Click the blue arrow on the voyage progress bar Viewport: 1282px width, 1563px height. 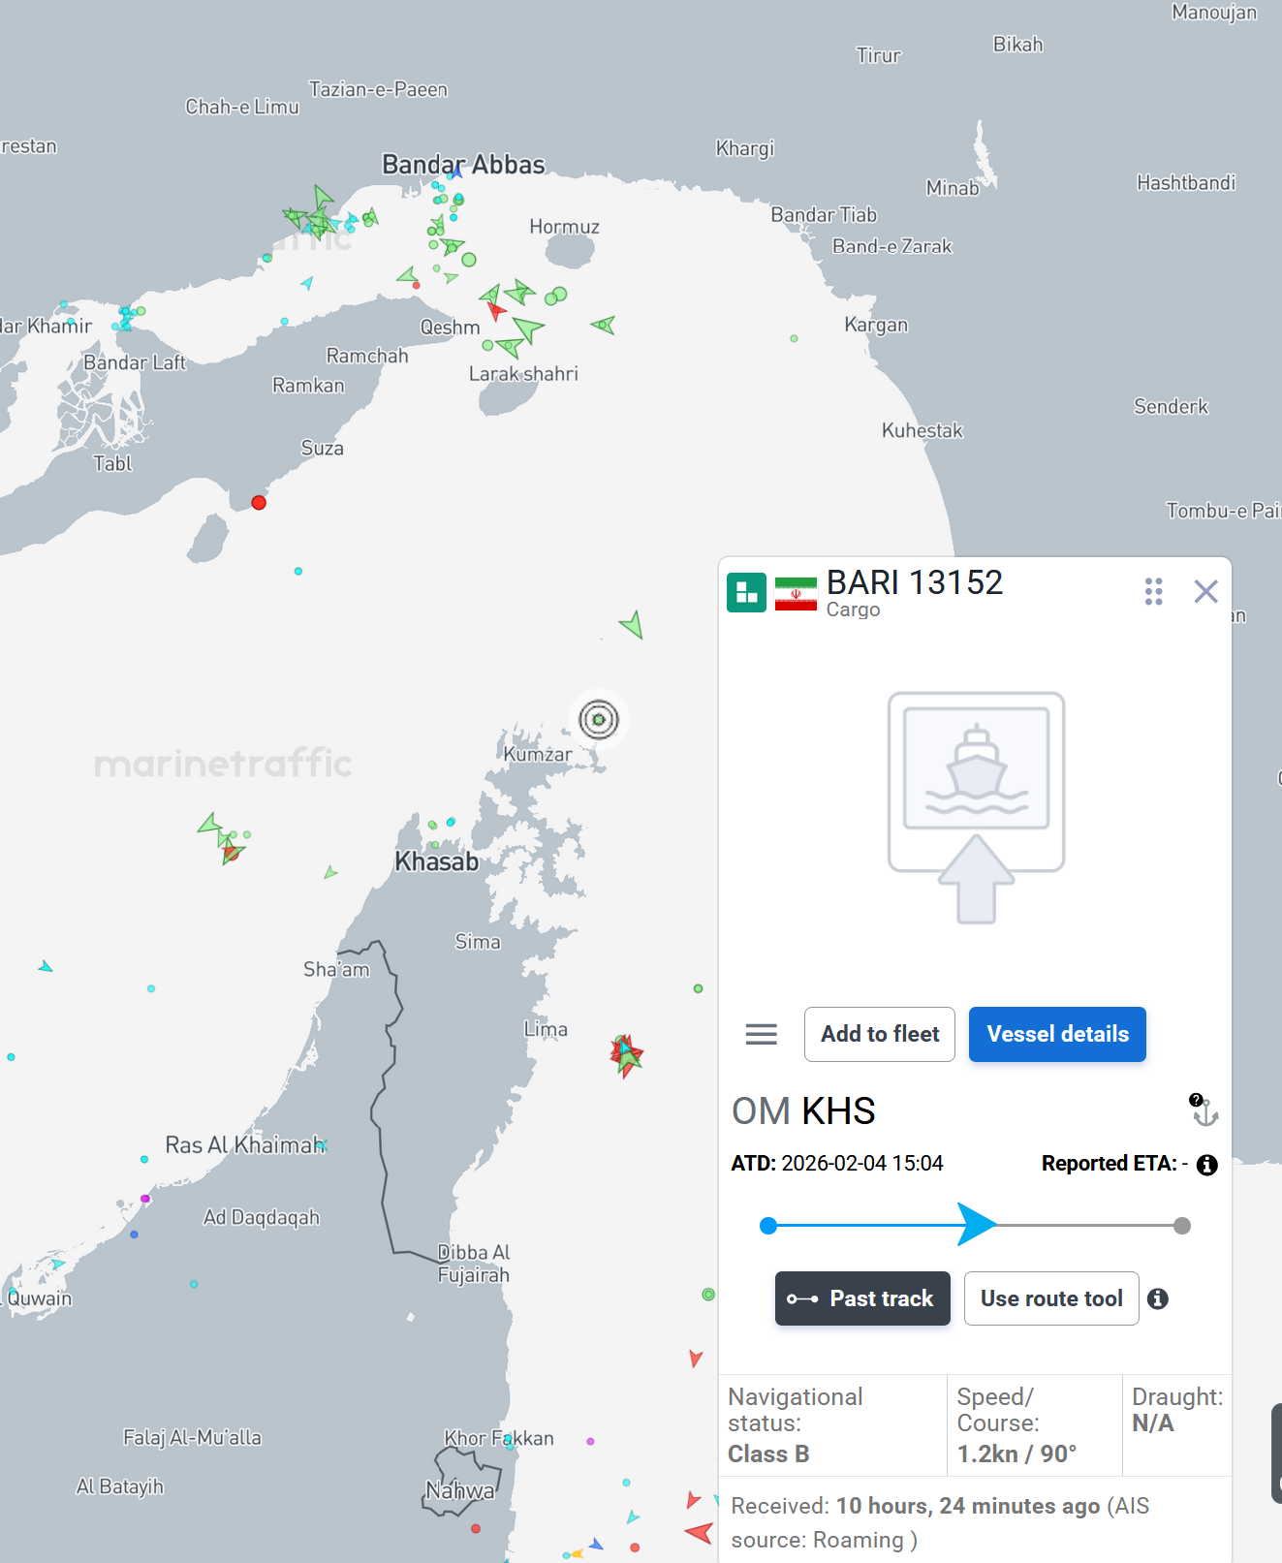click(x=977, y=1225)
